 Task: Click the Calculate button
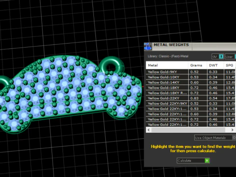pyautogui.click(x=193, y=160)
